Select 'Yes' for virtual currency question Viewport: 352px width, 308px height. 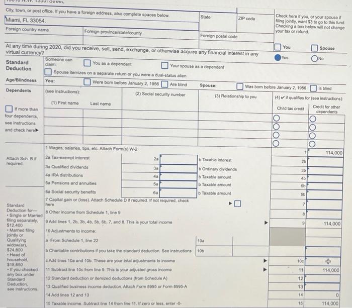pyautogui.click(x=278, y=58)
